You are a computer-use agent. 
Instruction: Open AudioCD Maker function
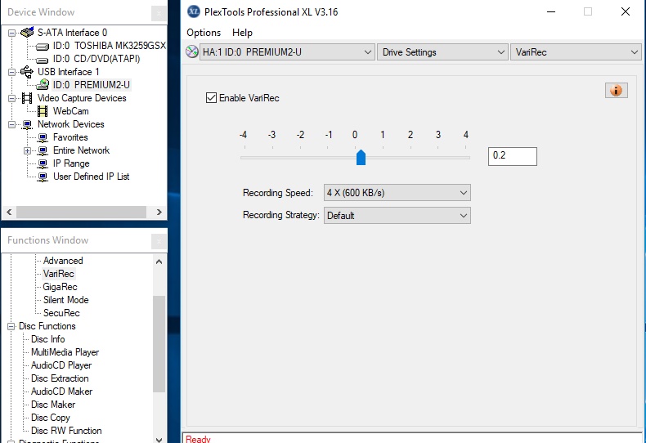pos(62,392)
